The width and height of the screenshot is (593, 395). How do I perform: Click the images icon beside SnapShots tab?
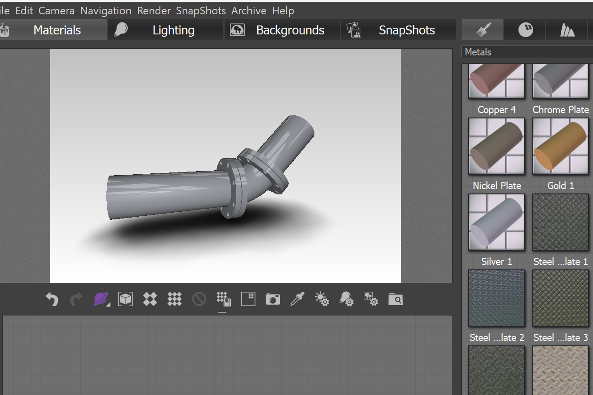click(354, 30)
